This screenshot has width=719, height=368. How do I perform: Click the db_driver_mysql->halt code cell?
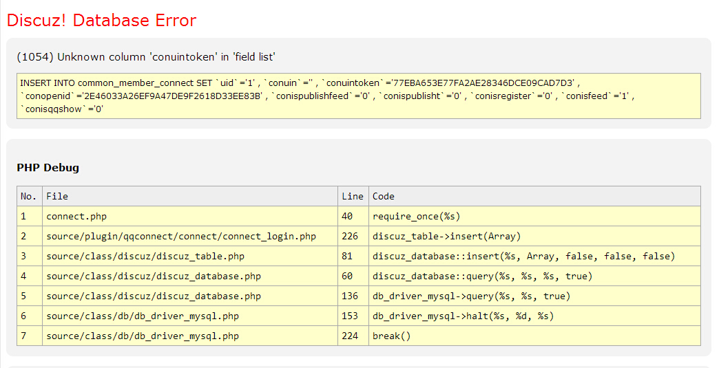pyautogui.click(x=463, y=316)
